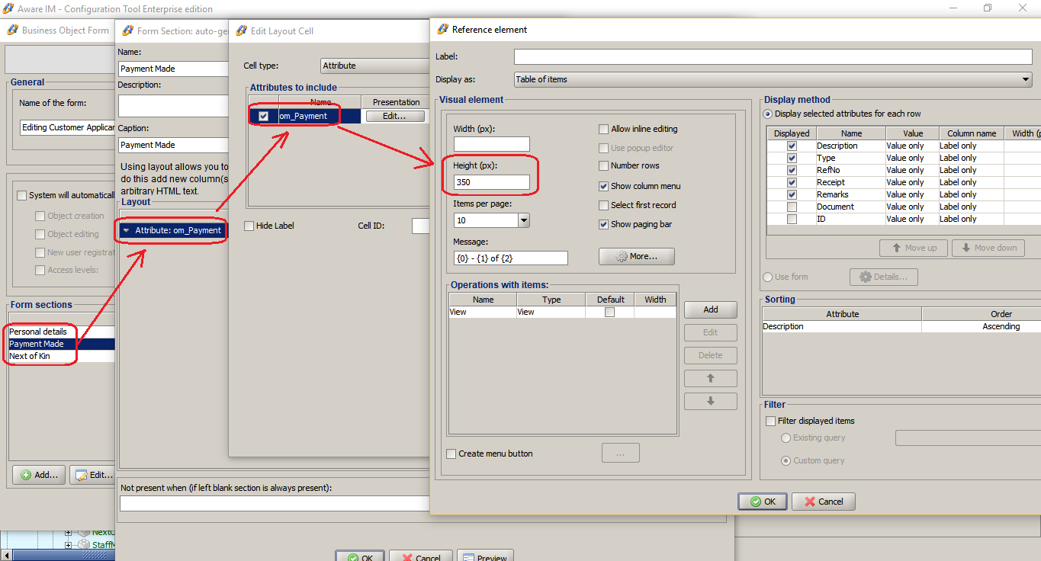Uncheck Displayed box for Remarks row
1041x561 pixels.
click(792, 194)
